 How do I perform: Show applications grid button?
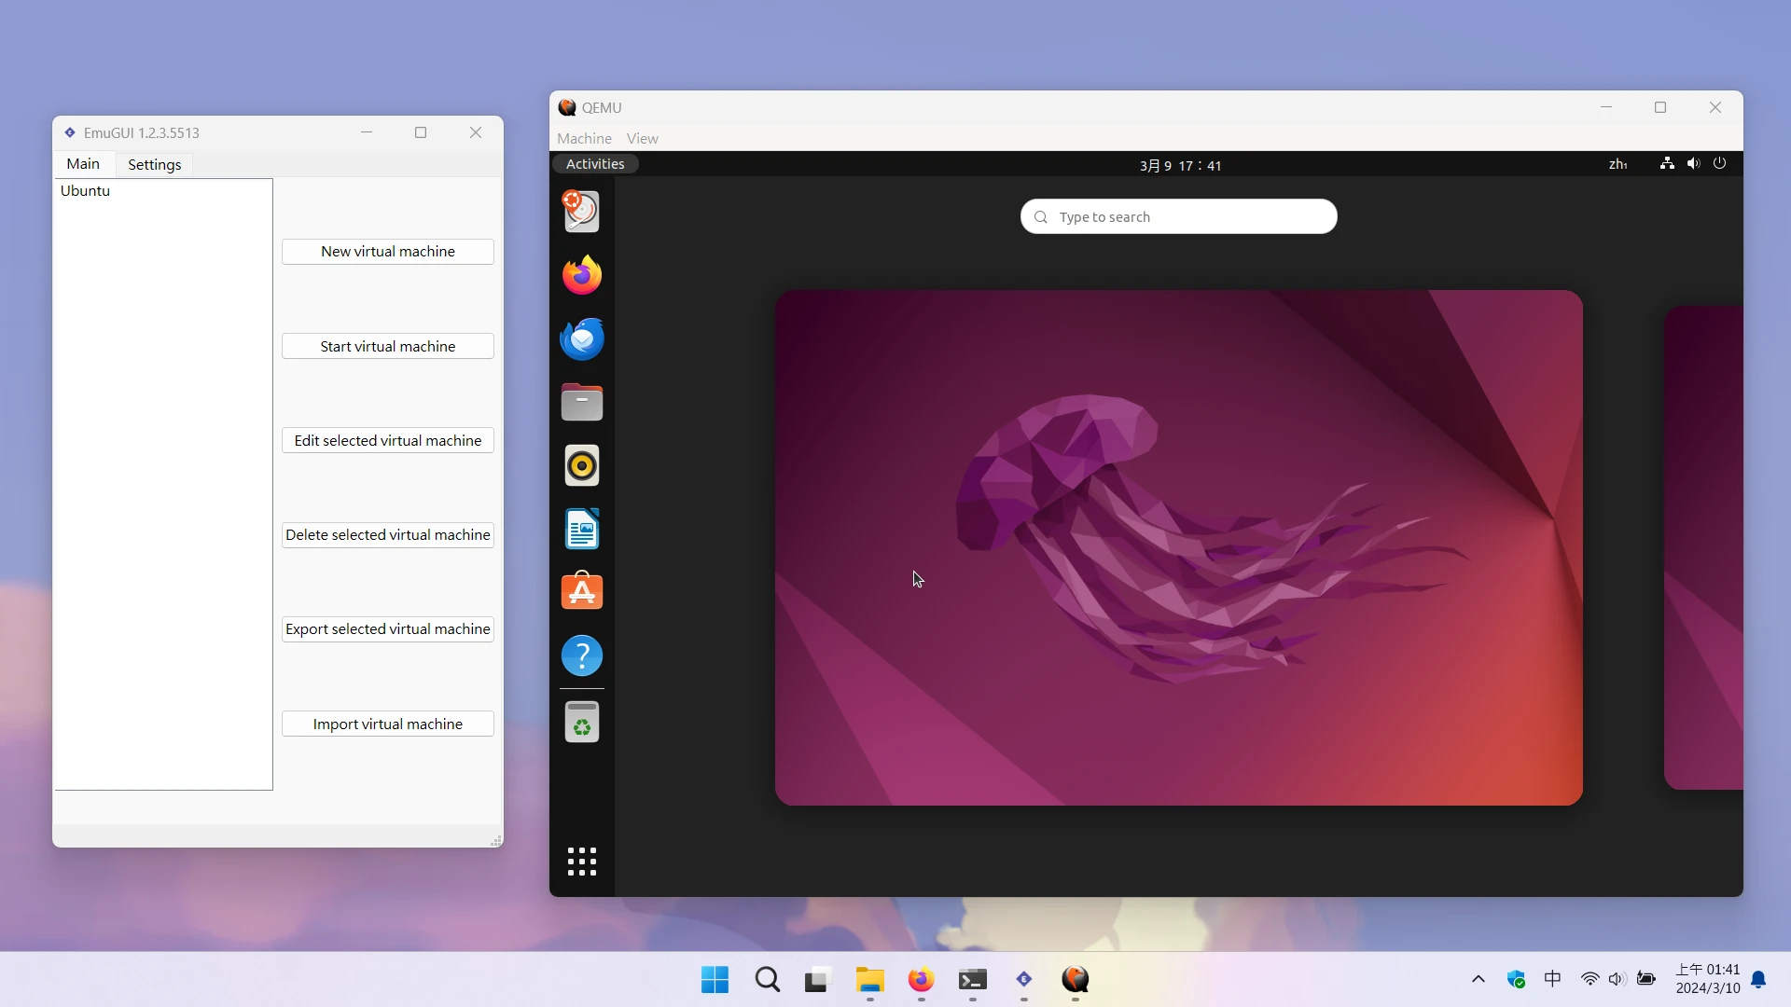pyautogui.click(x=582, y=861)
